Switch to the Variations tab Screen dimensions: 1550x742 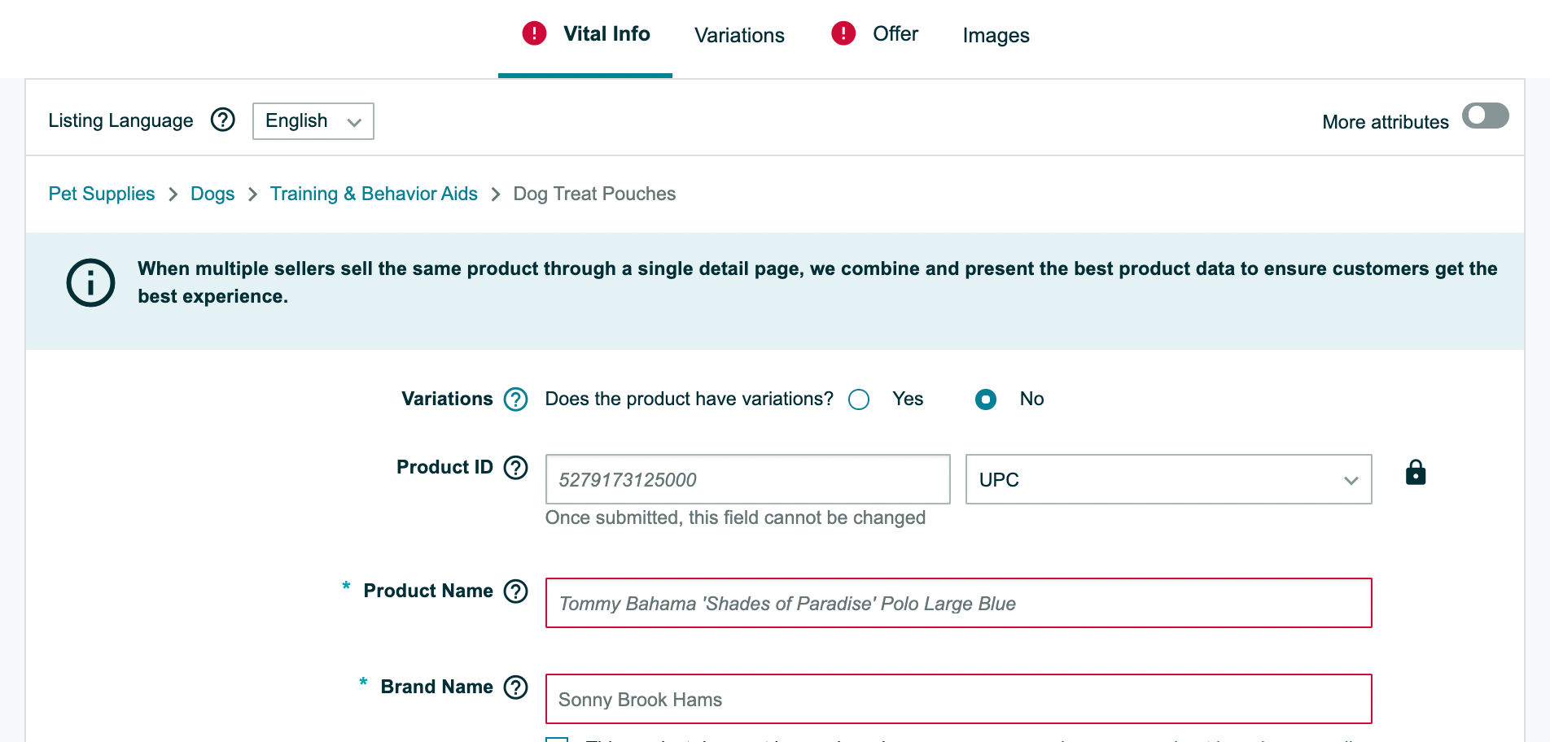(739, 35)
